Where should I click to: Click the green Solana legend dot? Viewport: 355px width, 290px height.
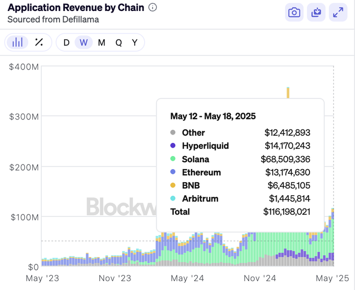(x=173, y=159)
